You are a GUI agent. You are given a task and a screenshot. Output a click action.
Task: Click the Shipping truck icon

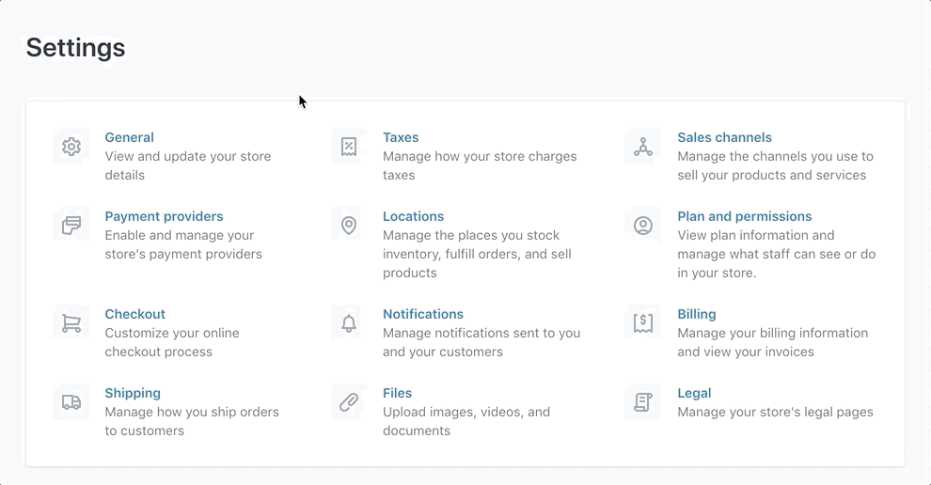71,402
